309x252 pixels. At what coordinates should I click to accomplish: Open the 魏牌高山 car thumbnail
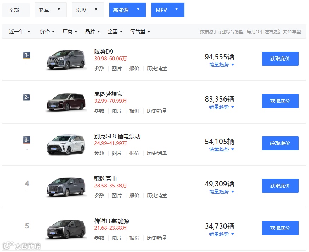(x=66, y=187)
